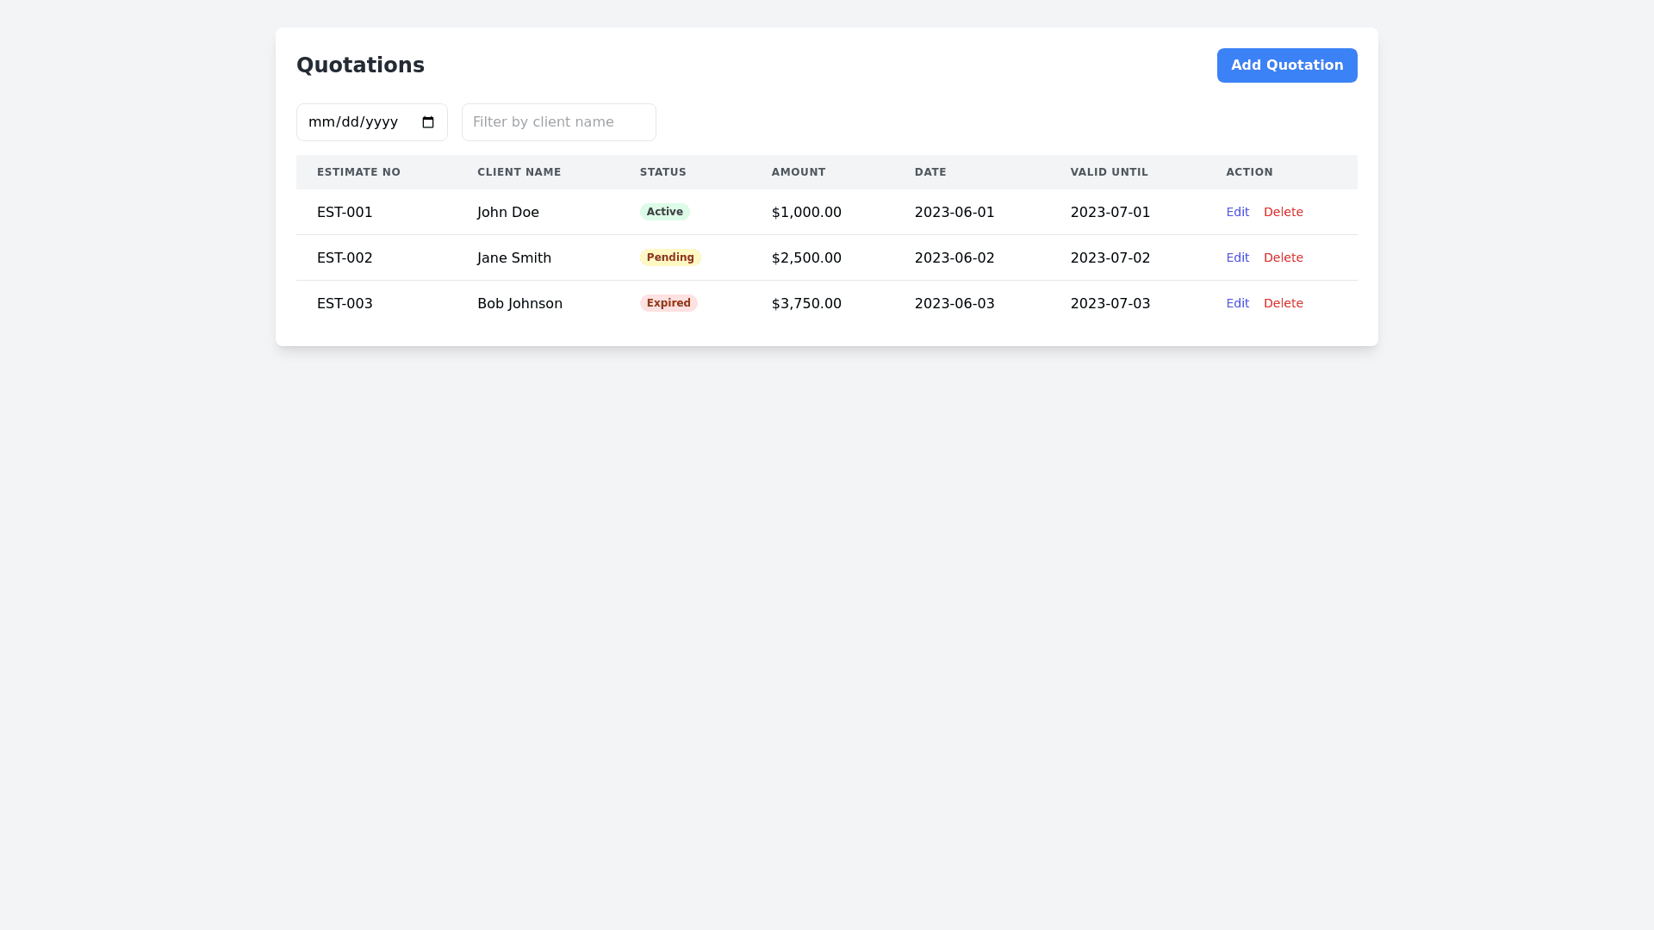
Task: Edit quotation EST-001
Action: pos(1237,212)
